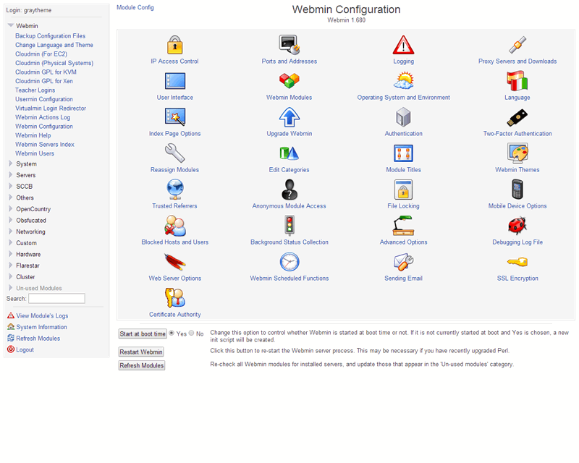Open the Webmin Themes palette icon
The width and height of the screenshot is (579, 463).
pyautogui.click(x=517, y=153)
